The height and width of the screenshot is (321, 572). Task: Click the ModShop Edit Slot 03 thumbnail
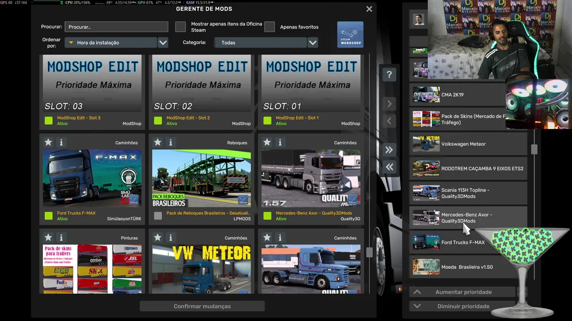[x=92, y=83]
